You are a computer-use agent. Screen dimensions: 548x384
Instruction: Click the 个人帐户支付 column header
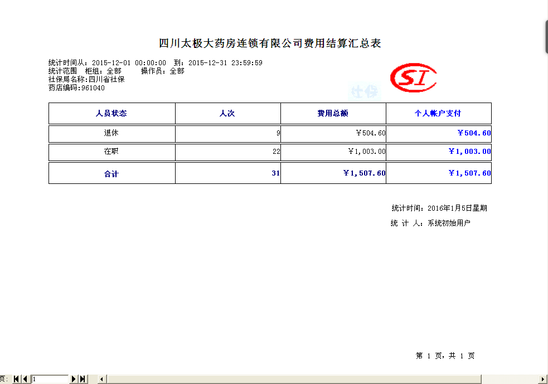(x=438, y=113)
